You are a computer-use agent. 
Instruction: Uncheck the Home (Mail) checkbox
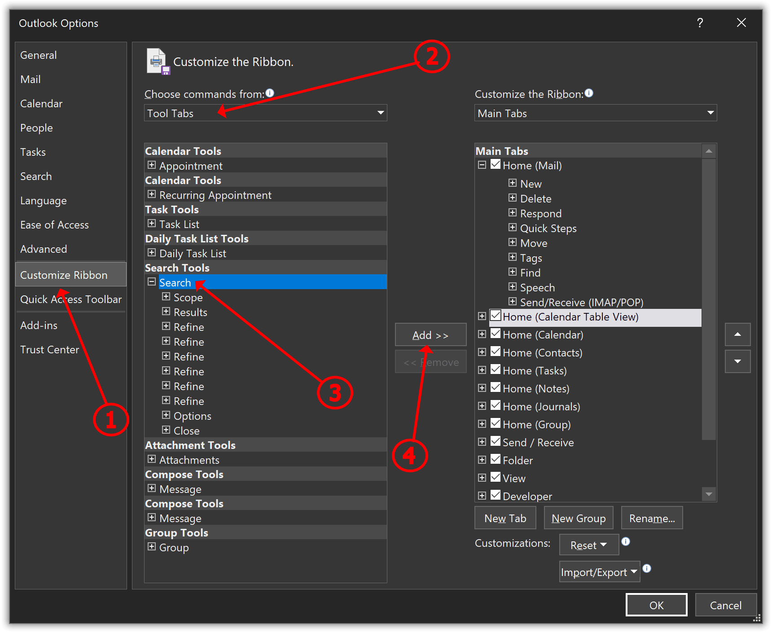click(496, 165)
